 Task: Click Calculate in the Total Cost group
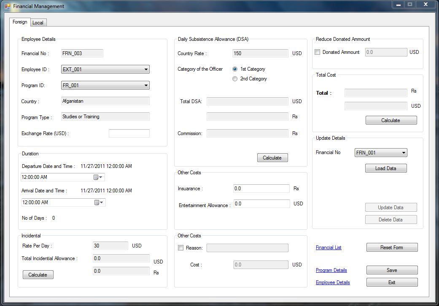(x=391, y=120)
